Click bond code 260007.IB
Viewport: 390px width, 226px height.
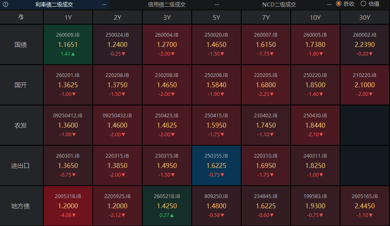pyautogui.click(x=265, y=35)
